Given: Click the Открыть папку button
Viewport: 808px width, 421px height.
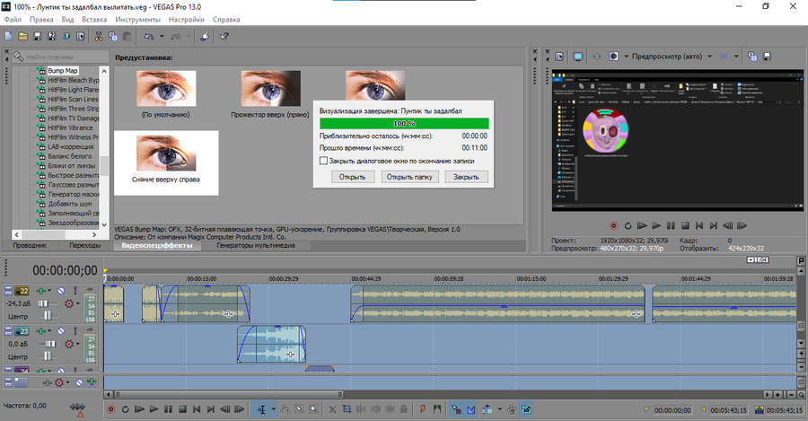Looking at the screenshot, I should pos(409,177).
